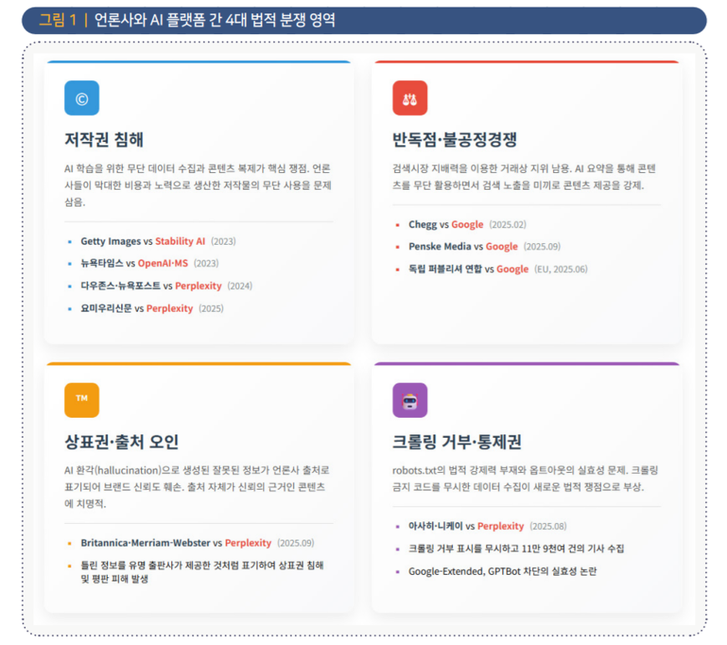Viewport: 727px width, 645px height.
Task: Click the Google-Extended, GPTBot 차단 bullet item
Action: (502, 571)
